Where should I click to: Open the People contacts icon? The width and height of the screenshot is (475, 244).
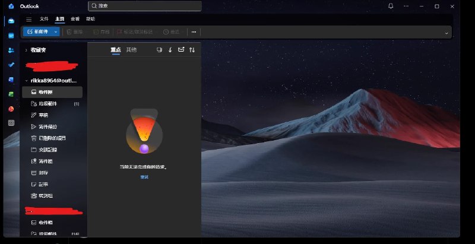[x=11, y=50]
